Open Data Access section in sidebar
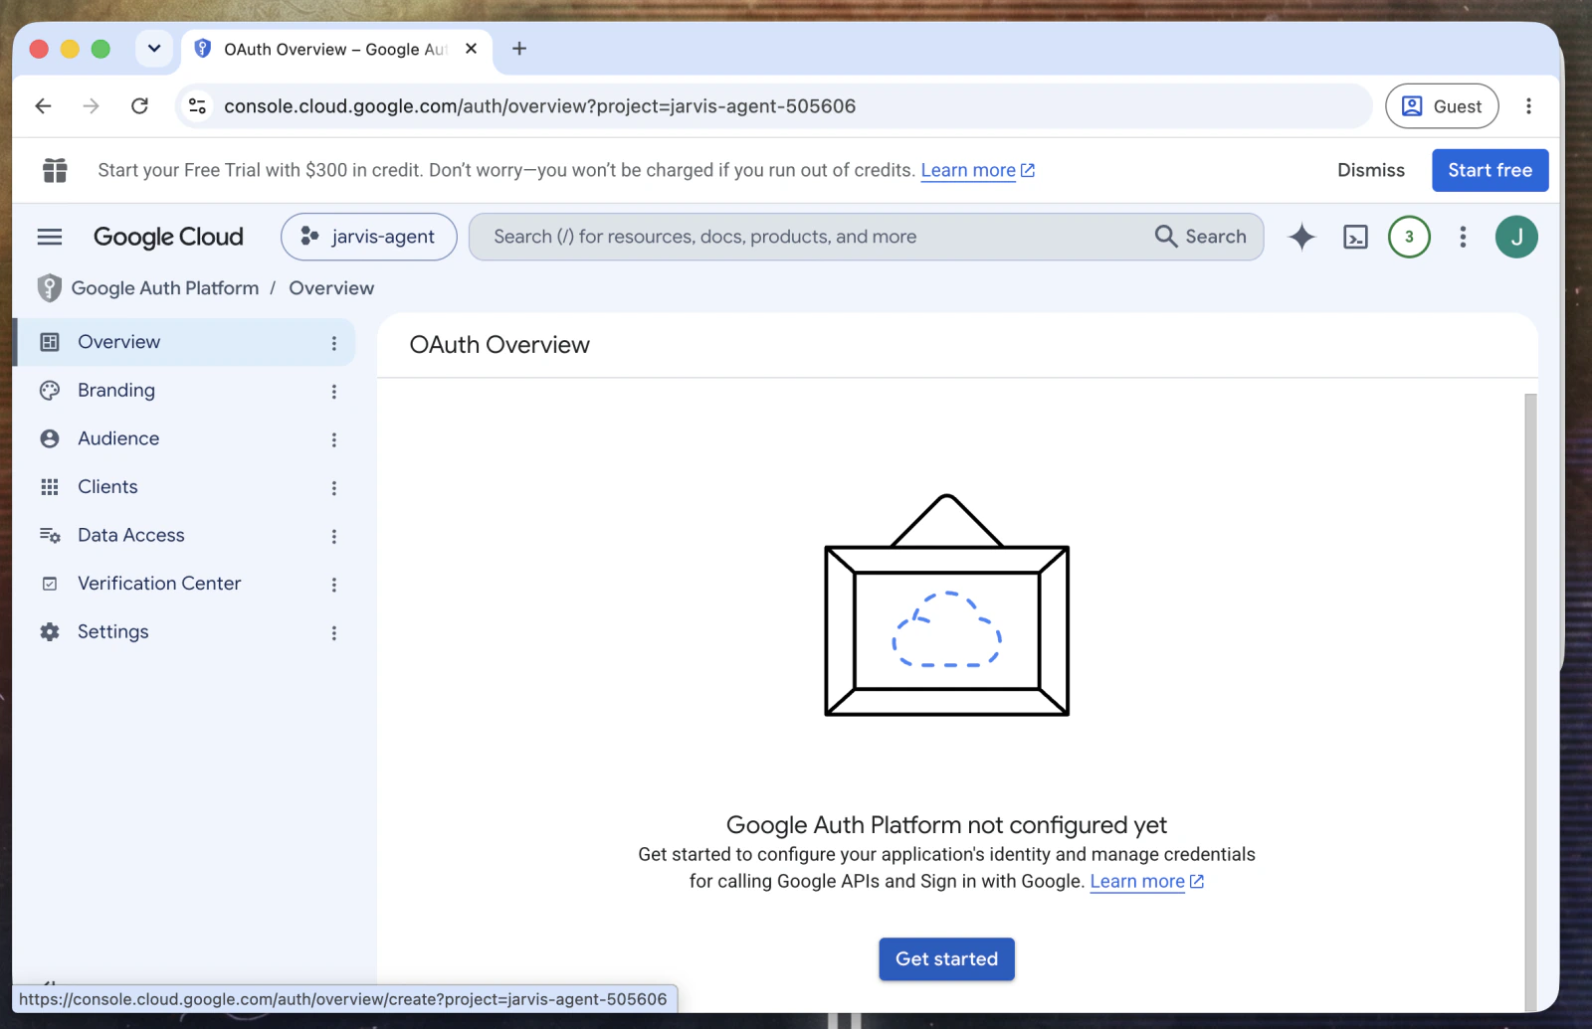 (x=184, y=535)
